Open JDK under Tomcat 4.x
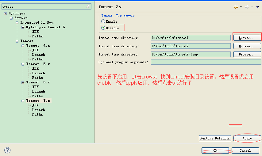Screen dimensions: 262x156 [x=35, y=50]
